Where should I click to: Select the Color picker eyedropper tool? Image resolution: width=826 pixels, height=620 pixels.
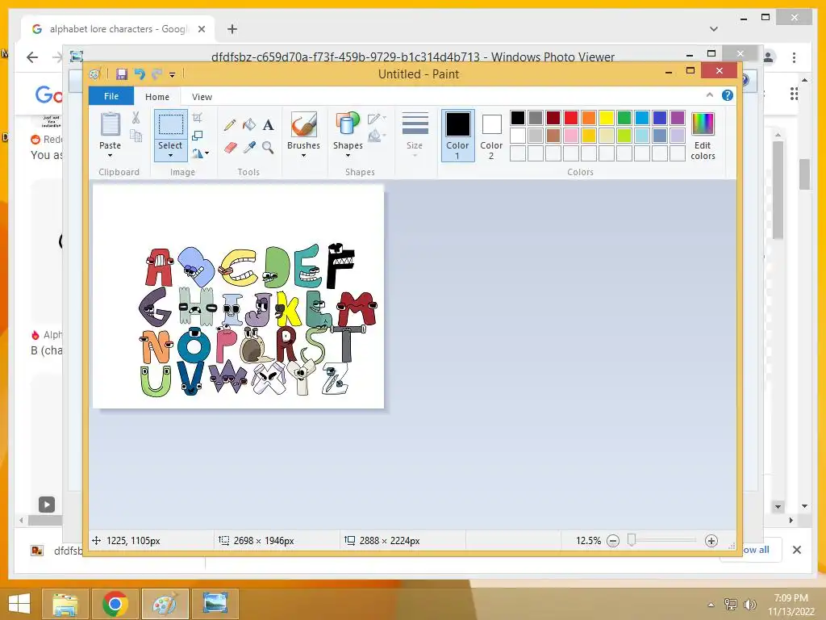(x=249, y=148)
